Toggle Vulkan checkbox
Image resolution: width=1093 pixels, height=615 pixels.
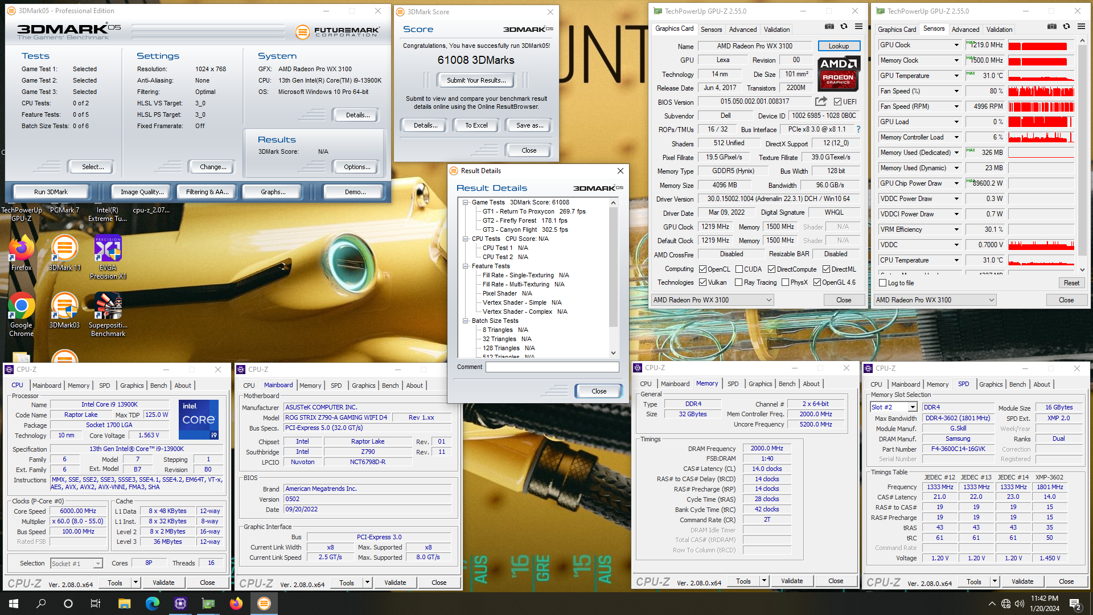click(703, 282)
